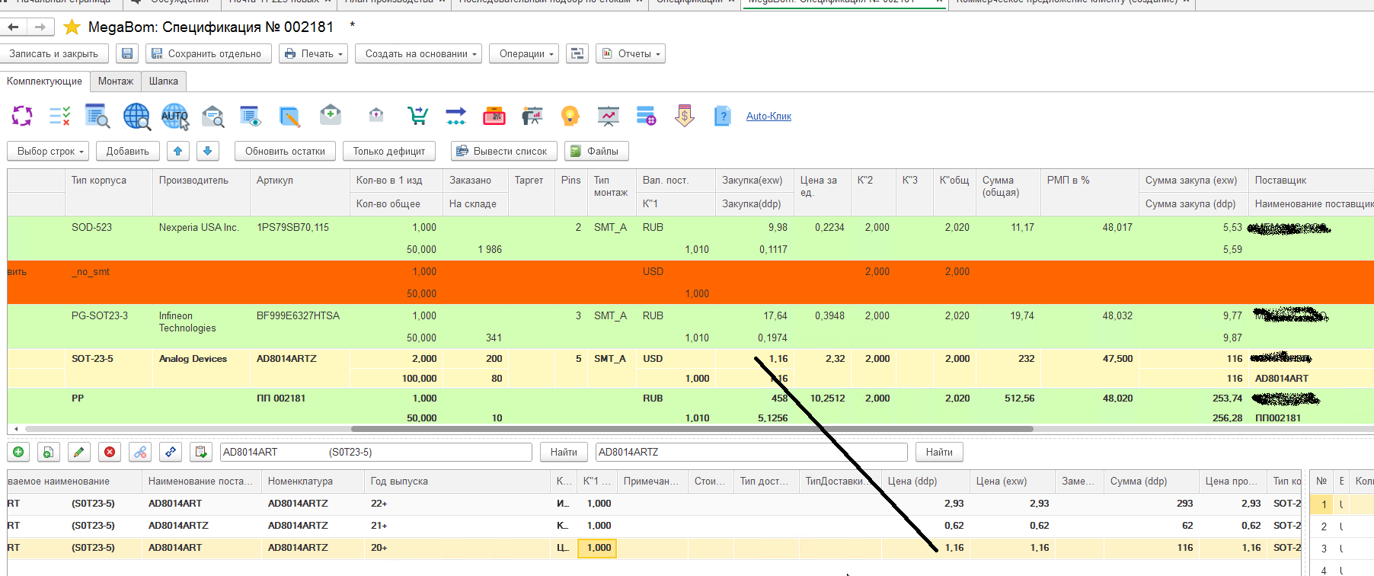The height and width of the screenshot is (576, 1374).
Task: Click the globe with magnifier search icon
Action: [x=136, y=116]
